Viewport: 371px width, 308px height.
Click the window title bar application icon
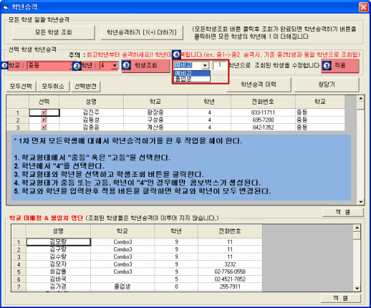tap(6, 7)
